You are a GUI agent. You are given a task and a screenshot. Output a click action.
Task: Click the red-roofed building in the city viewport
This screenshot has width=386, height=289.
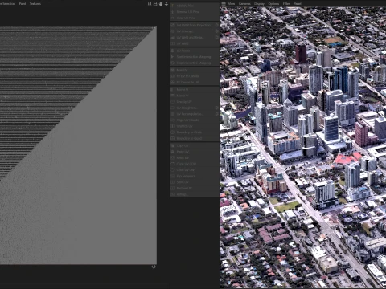coord(347,158)
